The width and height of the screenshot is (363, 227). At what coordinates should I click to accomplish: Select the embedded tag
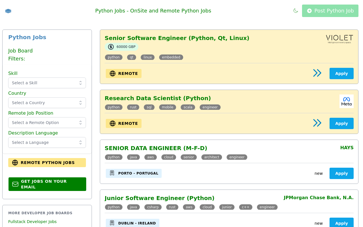pos(171,57)
